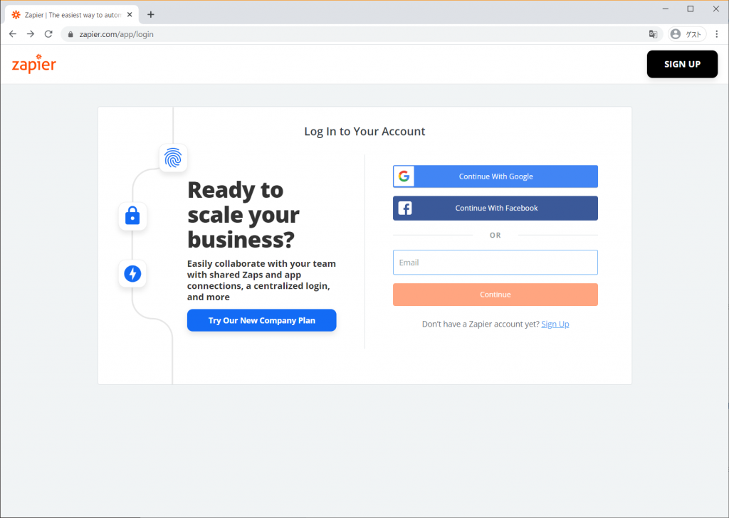The width and height of the screenshot is (729, 518).
Task: Close the Zapier tab
Action: 130,15
